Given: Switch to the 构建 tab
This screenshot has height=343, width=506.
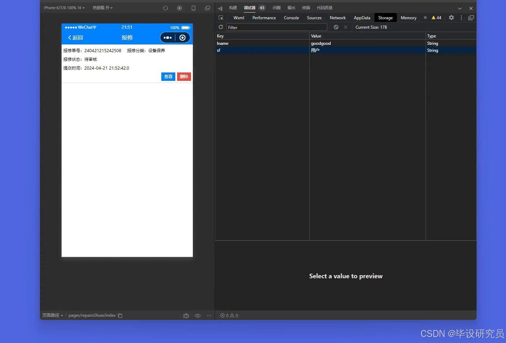Looking at the screenshot, I should (x=233, y=8).
